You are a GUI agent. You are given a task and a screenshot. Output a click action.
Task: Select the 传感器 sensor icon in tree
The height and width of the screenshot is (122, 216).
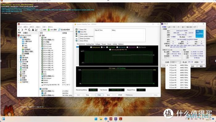pyautogui.click(x=23, y=53)
